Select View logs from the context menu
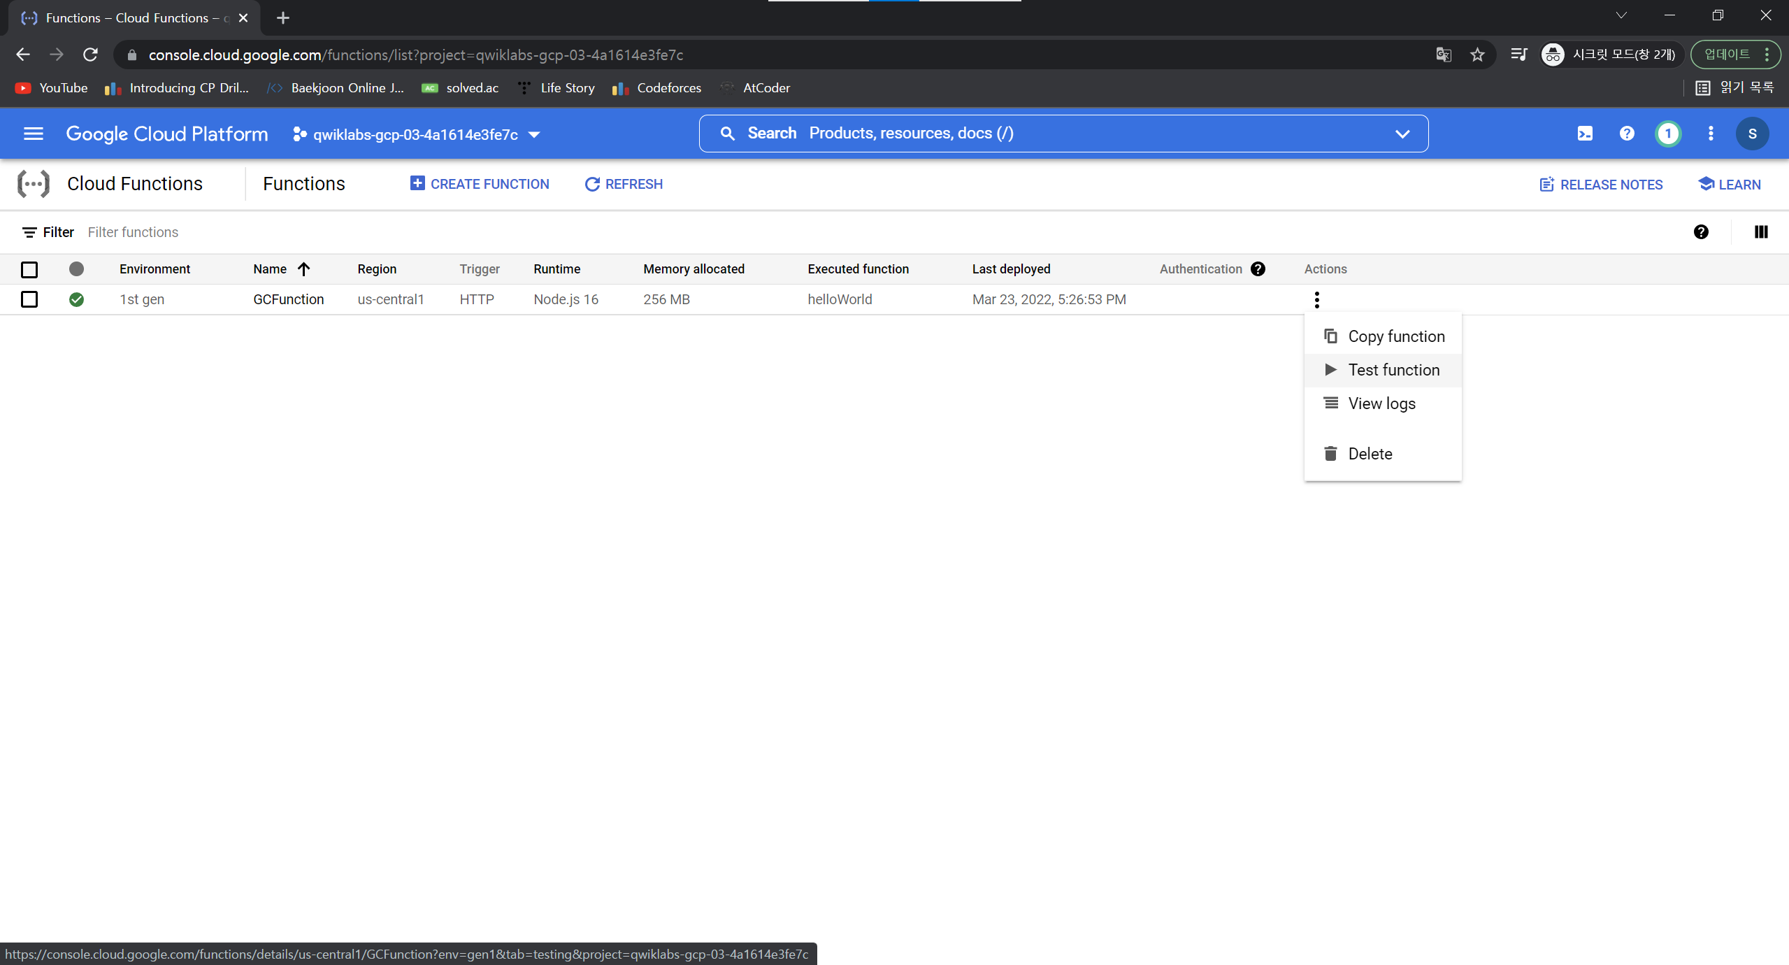Image resolution: width=1789 pixels, height=965 pixels. [x=1381, y=403]
